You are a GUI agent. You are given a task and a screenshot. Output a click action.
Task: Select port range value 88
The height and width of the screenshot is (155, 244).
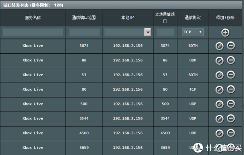click(84, 60)
